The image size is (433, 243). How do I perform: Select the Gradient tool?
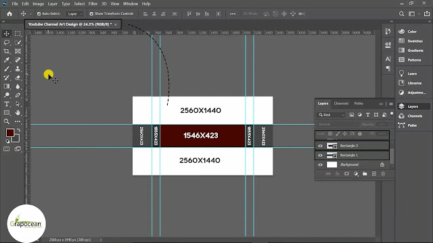(7, 86)
